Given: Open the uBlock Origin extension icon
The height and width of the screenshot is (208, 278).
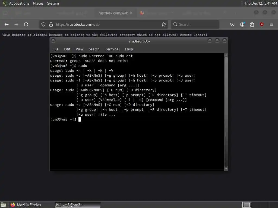Looking at the screenshot, I should tap(261, 24).
